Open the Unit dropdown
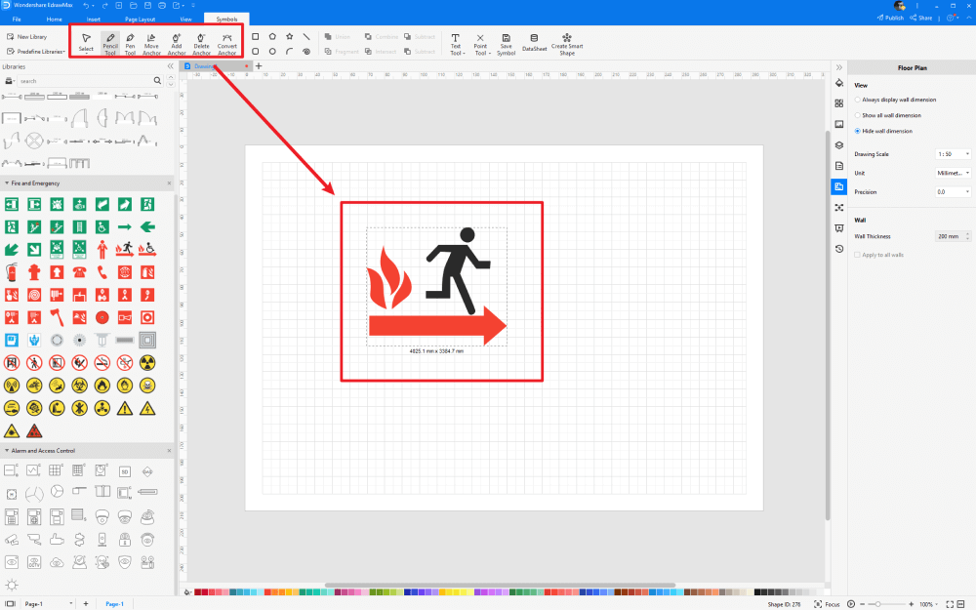 [x=953, y=173]
